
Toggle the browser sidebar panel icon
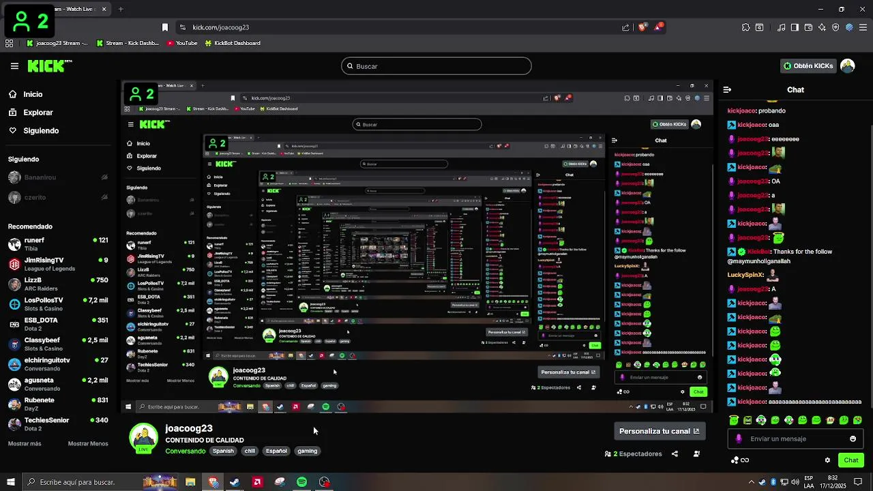[795, 27]
